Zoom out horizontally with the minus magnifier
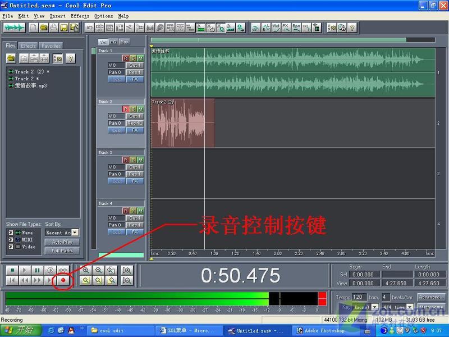 pyautogui.click(x=99, y=270)
